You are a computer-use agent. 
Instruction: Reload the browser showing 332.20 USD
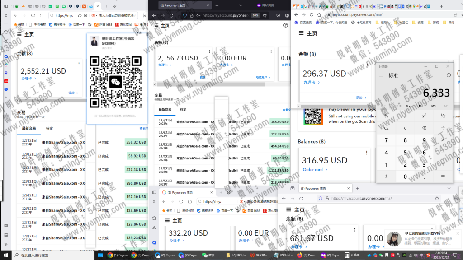pos(181,201)
